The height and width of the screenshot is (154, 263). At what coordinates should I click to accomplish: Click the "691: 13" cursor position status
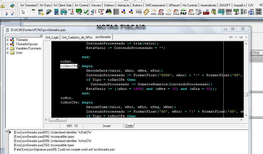[x=72, y=126]
